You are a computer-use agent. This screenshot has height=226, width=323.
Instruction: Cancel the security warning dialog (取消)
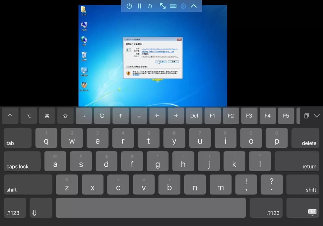[174, 61]
